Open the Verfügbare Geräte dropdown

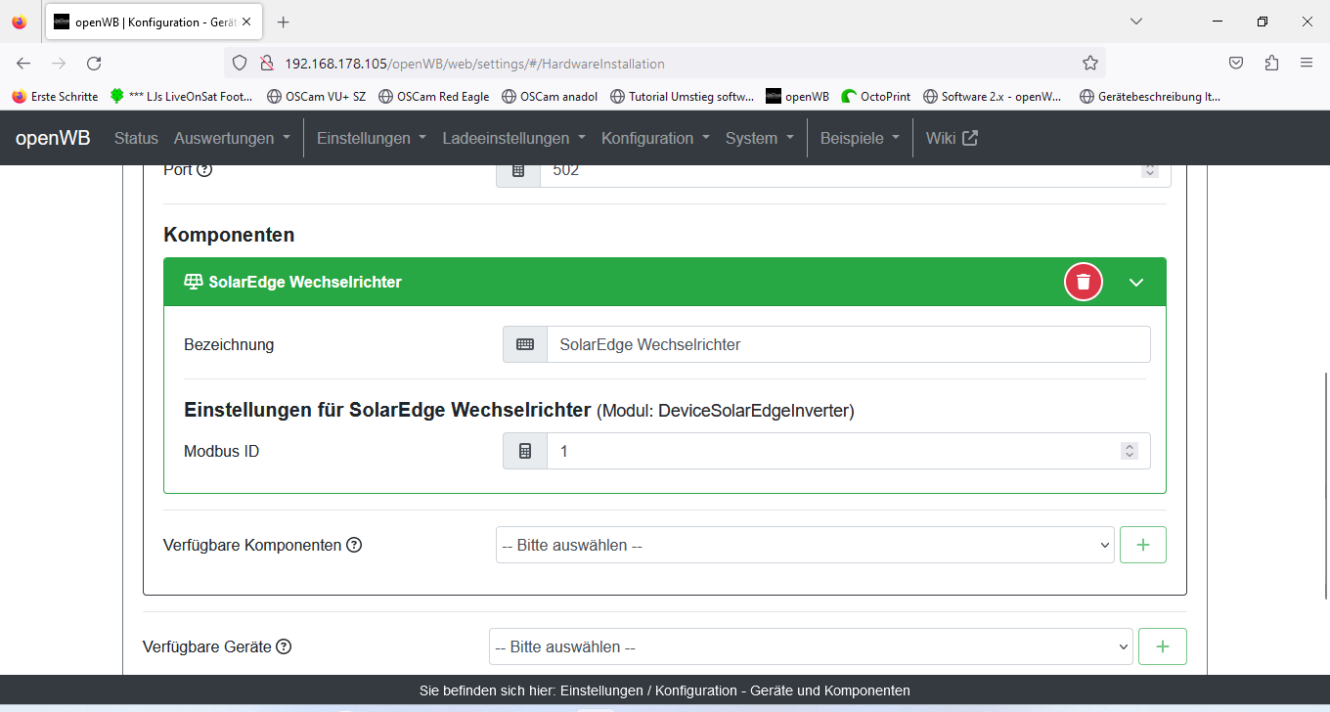tap(811, 646)
